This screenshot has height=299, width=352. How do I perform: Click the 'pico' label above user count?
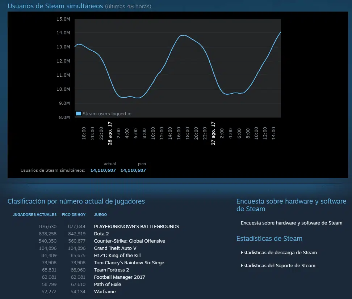[x=142, y=164]
